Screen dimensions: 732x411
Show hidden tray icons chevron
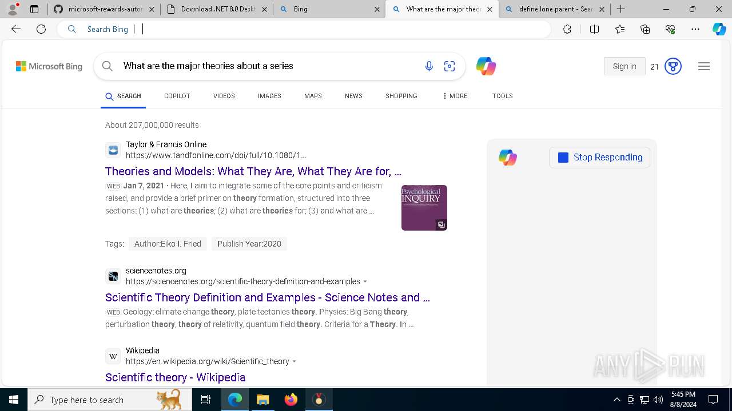(617, 400)
